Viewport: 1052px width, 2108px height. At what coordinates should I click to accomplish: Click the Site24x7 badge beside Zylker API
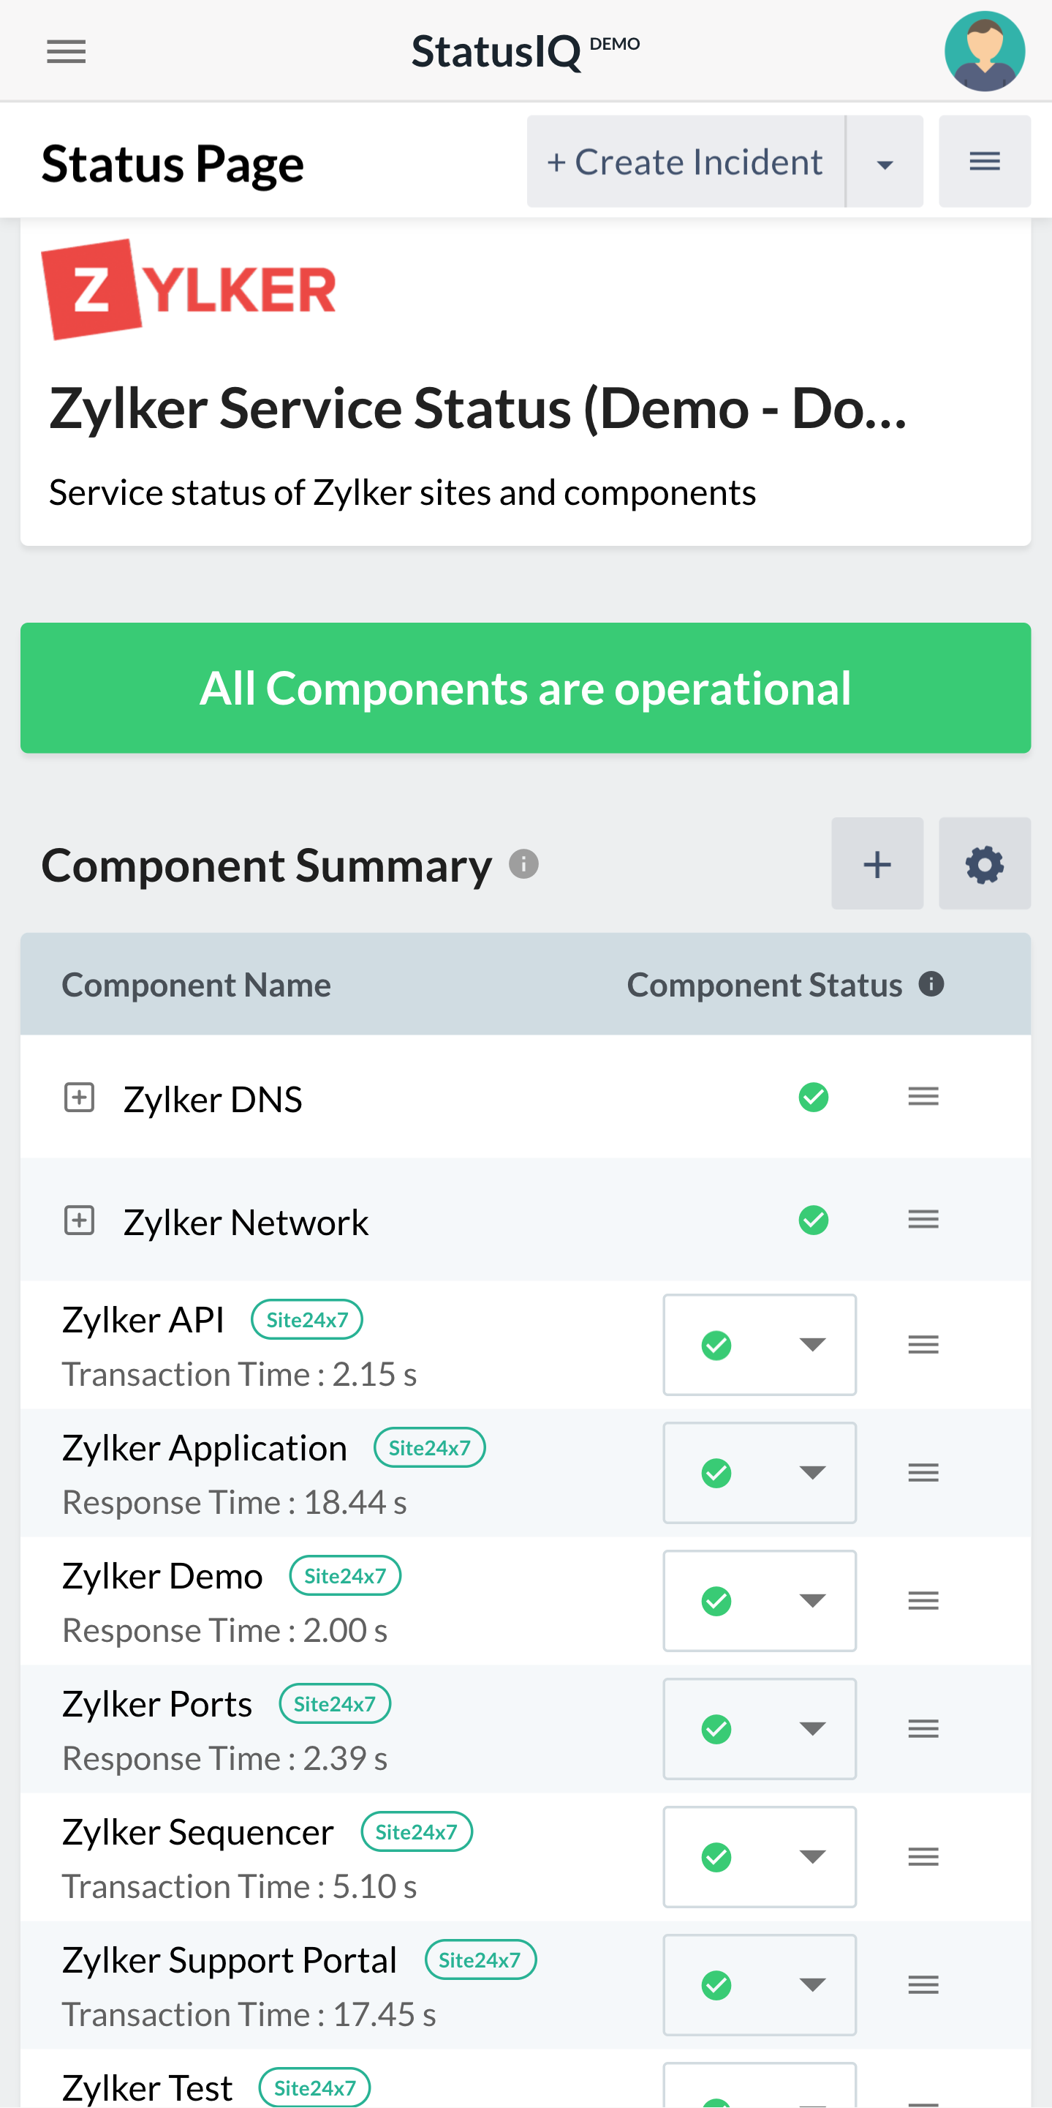[x=306, y=1319]
